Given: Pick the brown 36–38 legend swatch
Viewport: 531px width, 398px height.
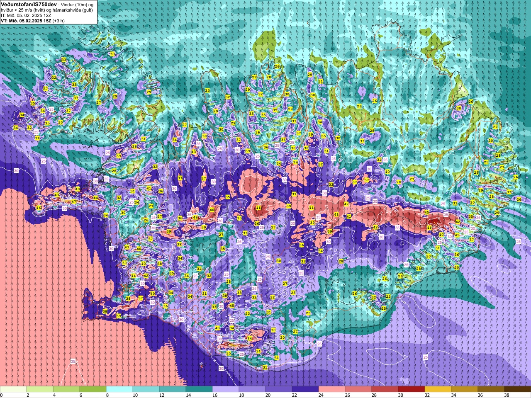Looking at the screenshot, I should point(491,389).
